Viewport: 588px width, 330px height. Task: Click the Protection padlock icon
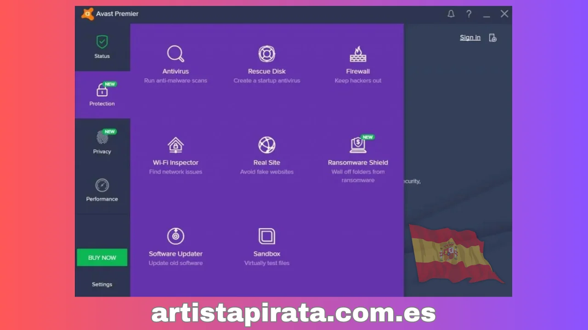click(x=102, y=90)
